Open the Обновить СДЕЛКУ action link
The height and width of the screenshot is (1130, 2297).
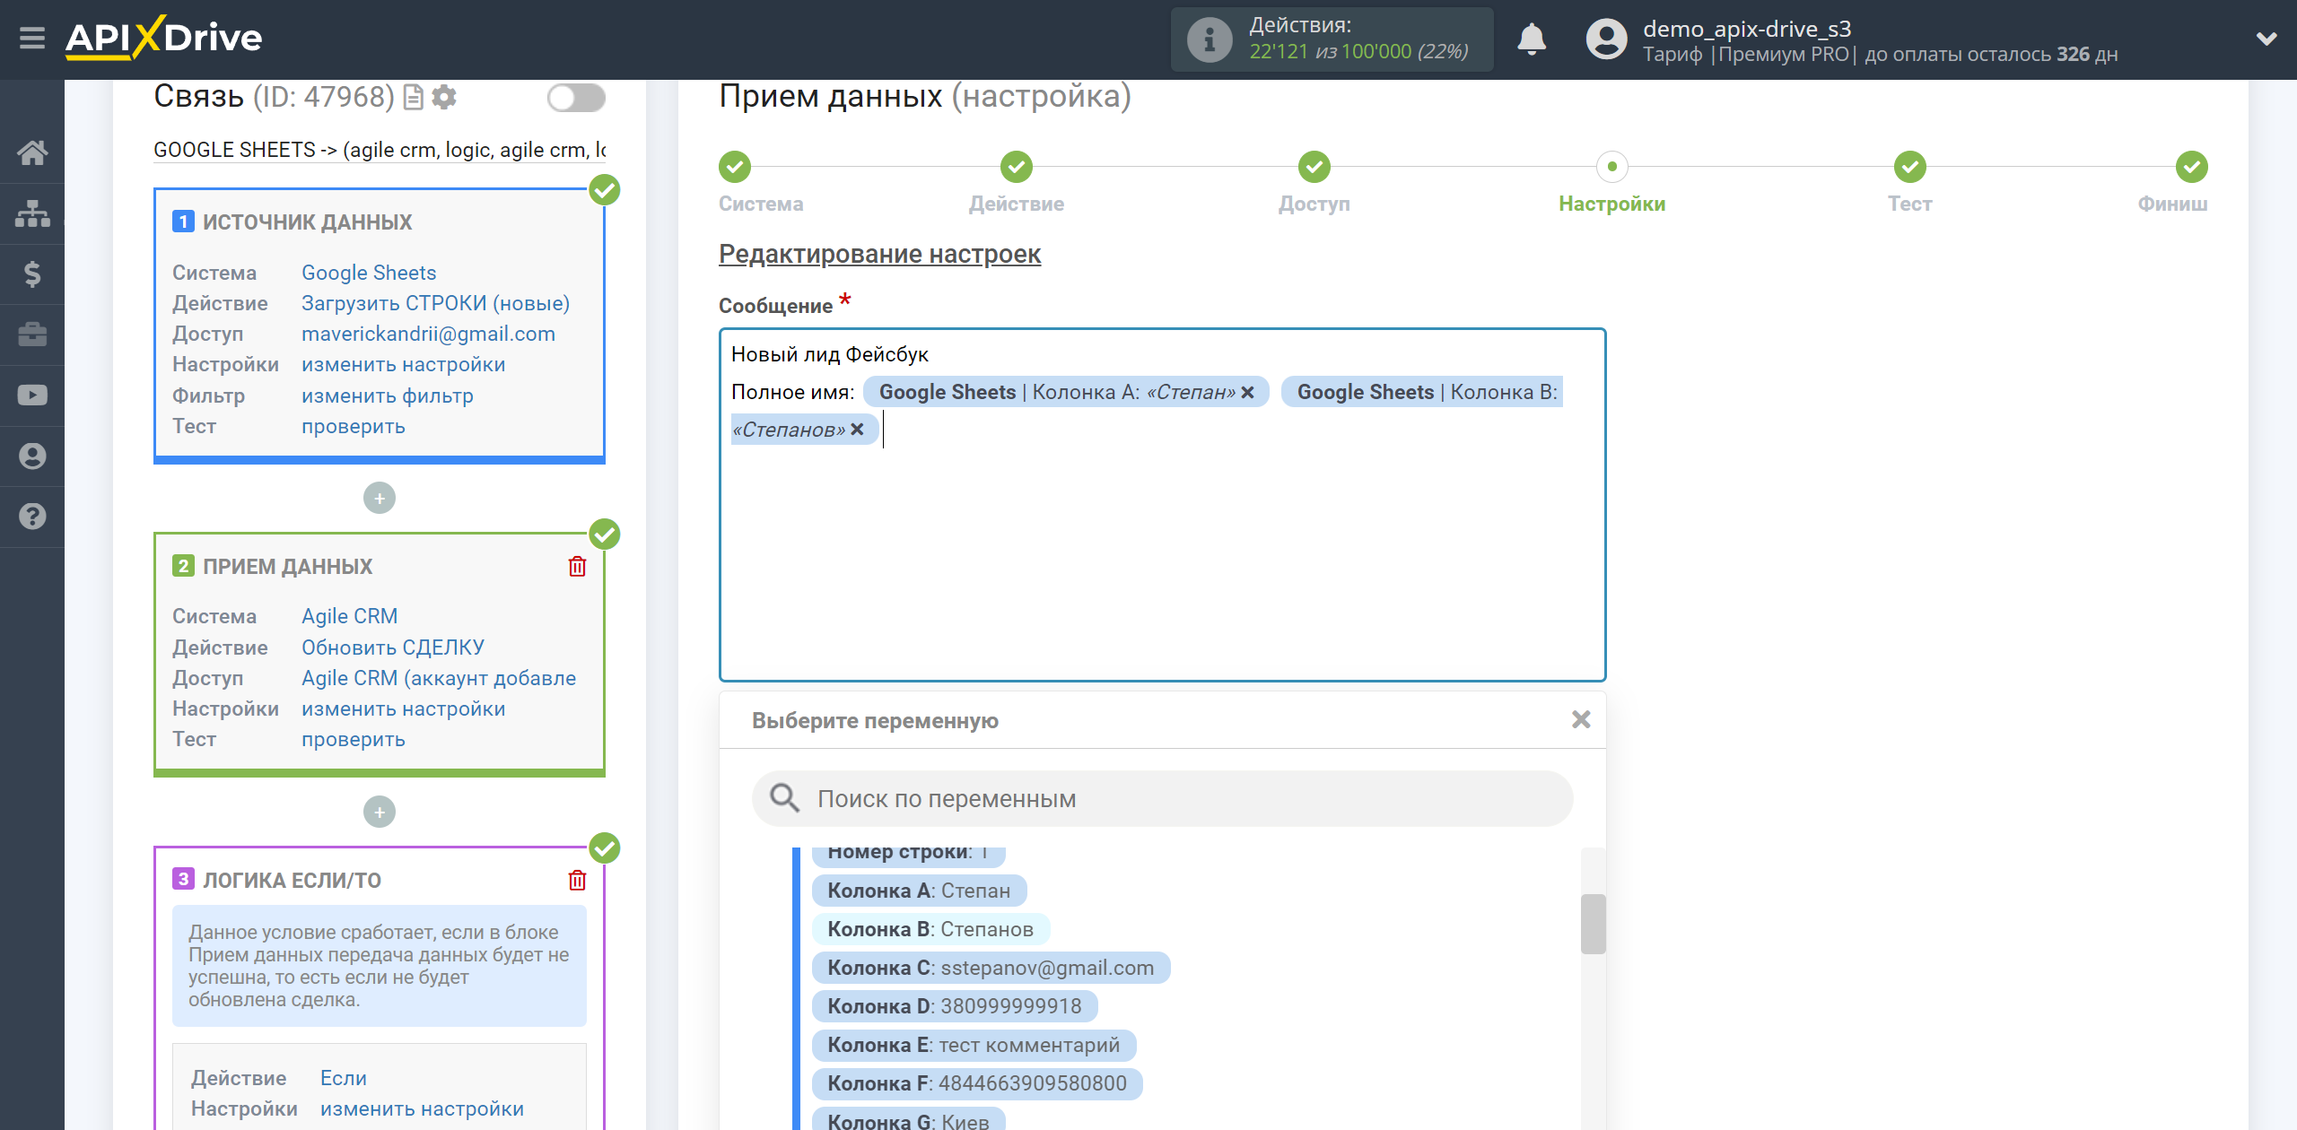(393, 648)
